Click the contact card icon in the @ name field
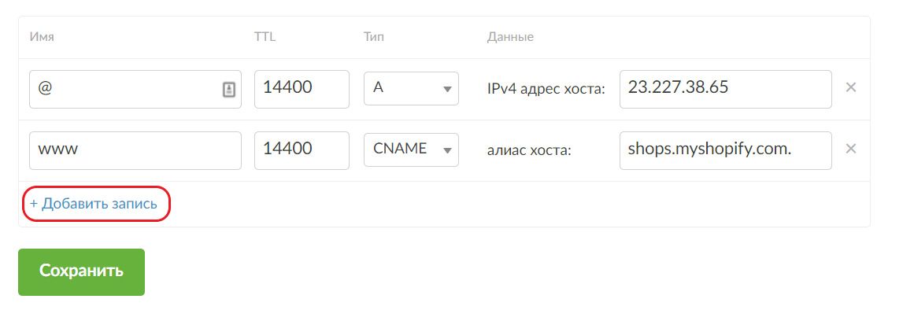The width and height of the screenshot is (903, 310). [228, 89]
